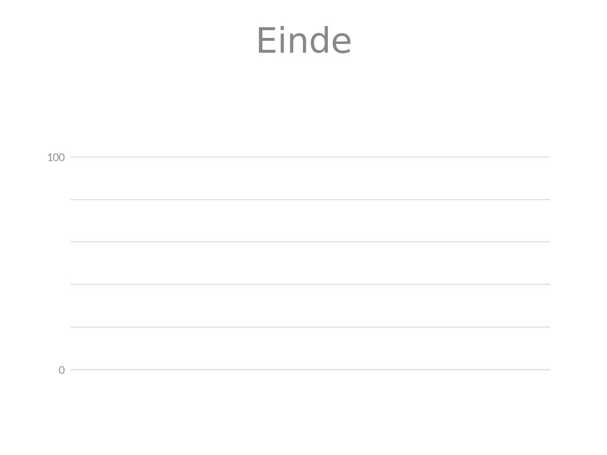
Task: Click plot band between second and third gridlines
Action: click(x=310, y=220)
